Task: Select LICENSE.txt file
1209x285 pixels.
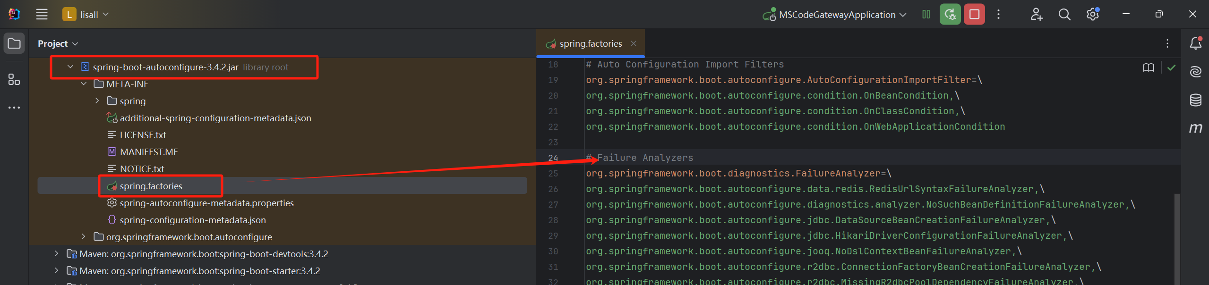Action: (143, 135)
